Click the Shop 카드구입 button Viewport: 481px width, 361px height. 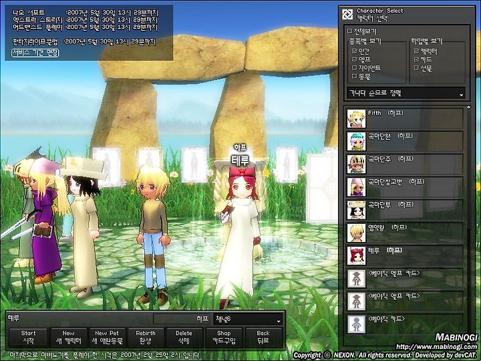(x=224, y=337)
